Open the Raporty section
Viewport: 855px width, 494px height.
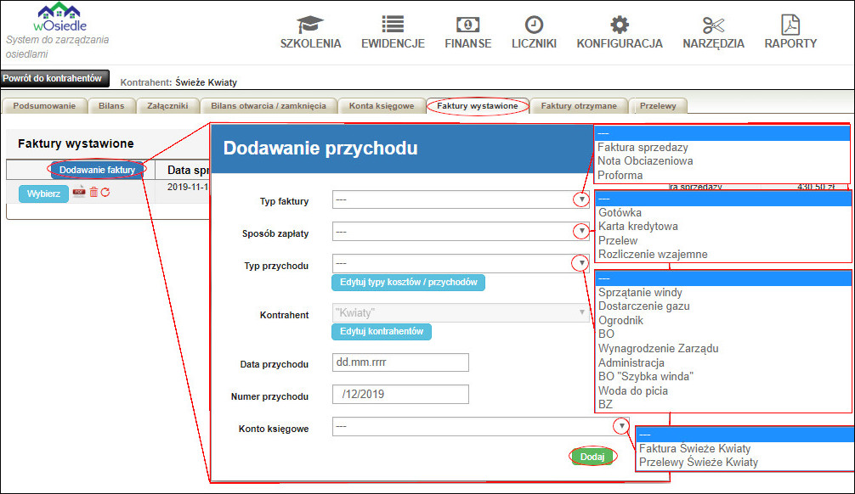pyautogui.click(x=790, y=33)
